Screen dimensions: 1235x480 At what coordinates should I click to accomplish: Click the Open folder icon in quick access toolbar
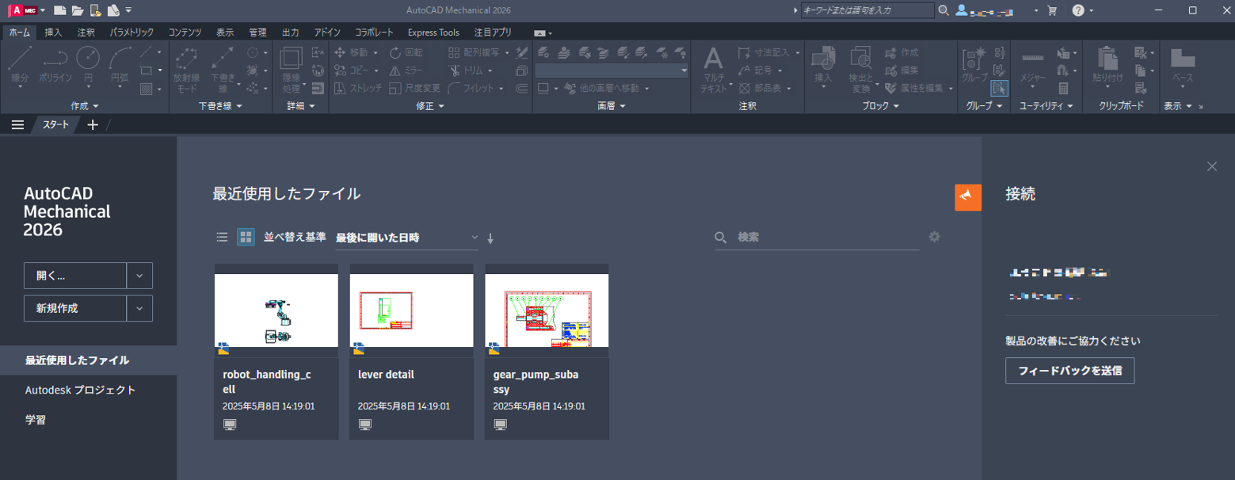(x=77, y=10)
